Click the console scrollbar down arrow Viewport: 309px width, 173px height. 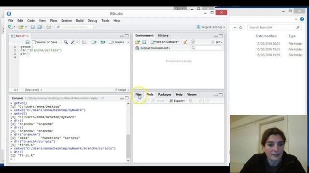click(128, 161)
